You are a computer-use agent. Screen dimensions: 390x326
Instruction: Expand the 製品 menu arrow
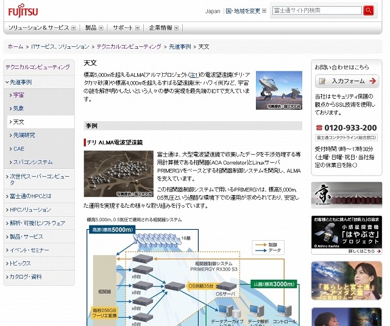[x=101, y=28]
